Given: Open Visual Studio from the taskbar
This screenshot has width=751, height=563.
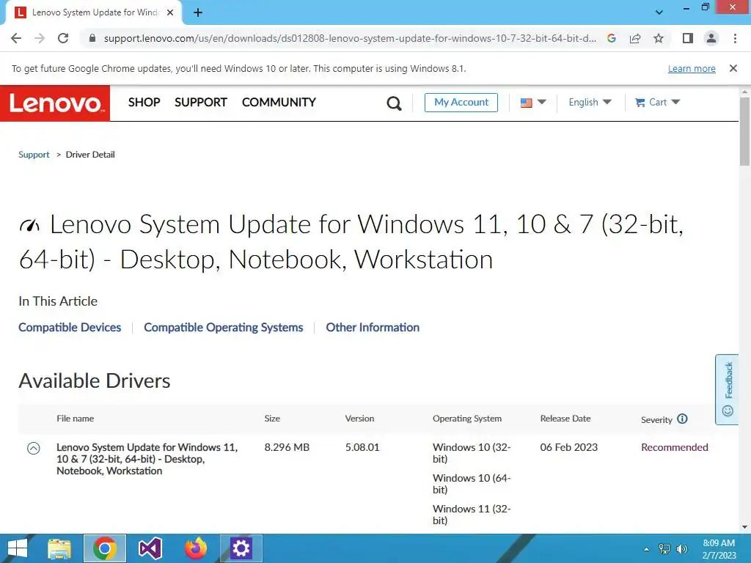Looking at the screenshot, I should point(150,548).
